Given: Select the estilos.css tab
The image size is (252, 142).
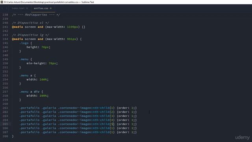Looking at the screenshot, I should click(41, 8).
